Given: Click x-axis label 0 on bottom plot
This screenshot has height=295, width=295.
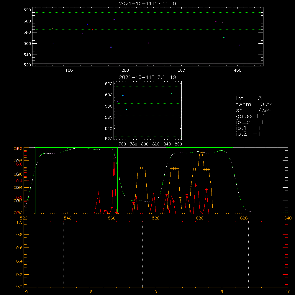Looking at the screenshot, I should [156, 292].
